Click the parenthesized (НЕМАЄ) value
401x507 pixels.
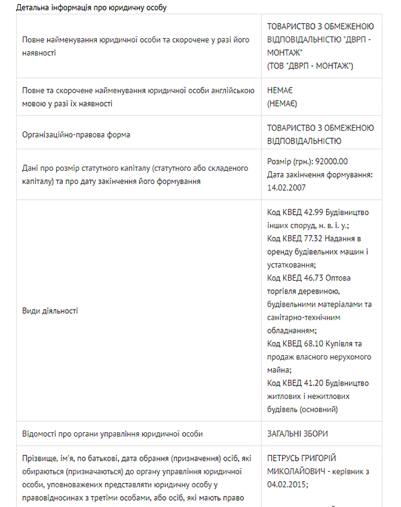click(x=282, y=104)
